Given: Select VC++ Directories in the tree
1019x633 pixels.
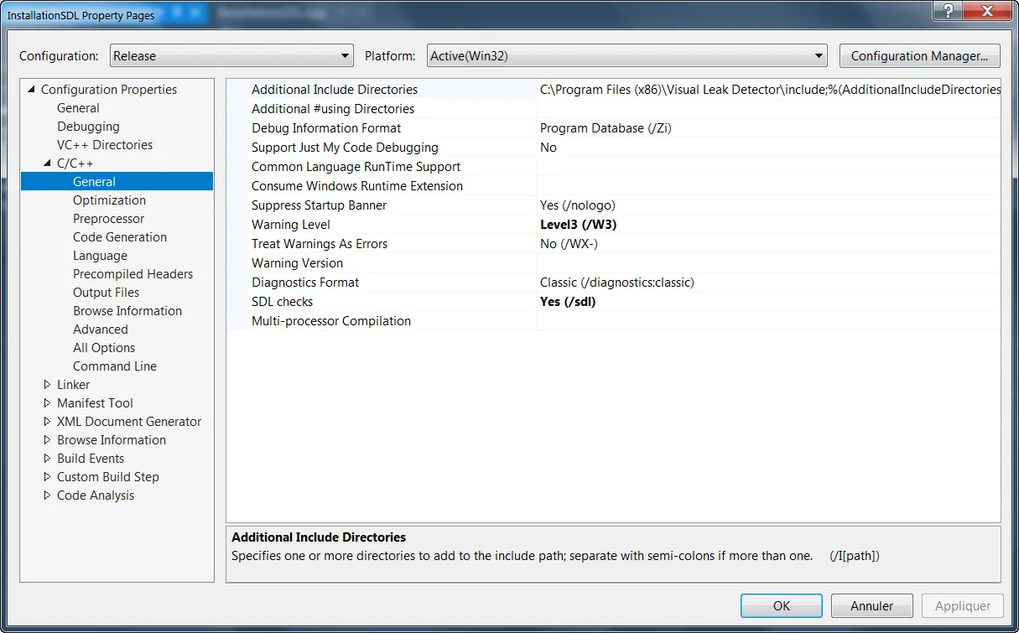Looking at the screenshot, I should (x=105, y=145).
